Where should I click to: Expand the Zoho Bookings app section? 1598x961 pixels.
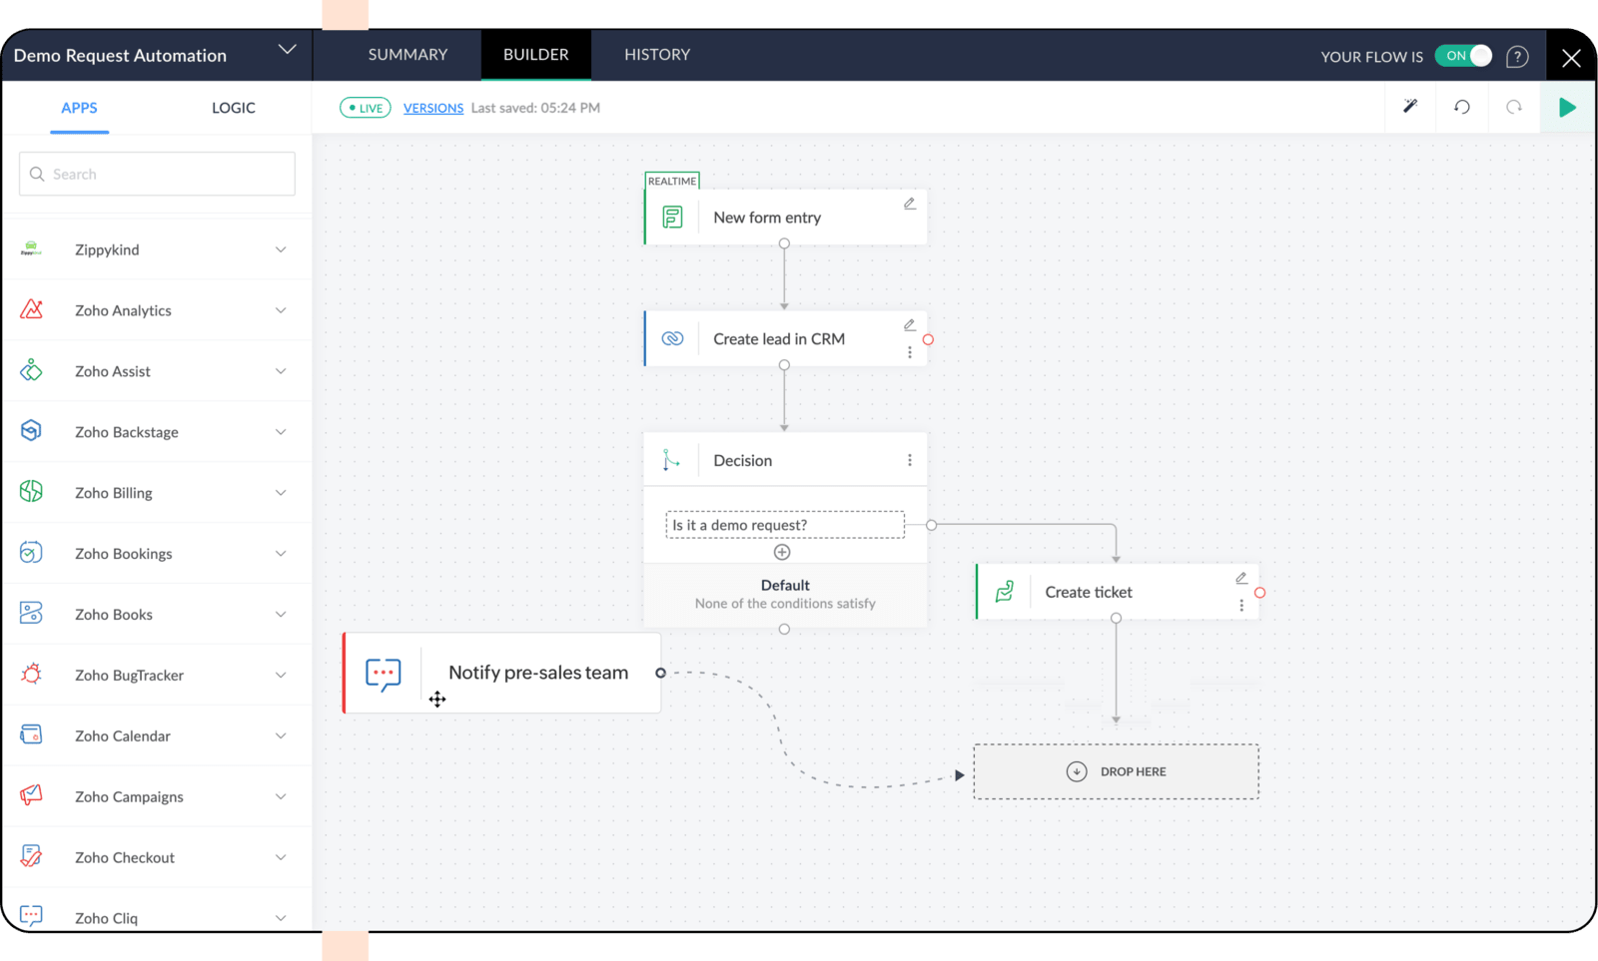(281, 554)
